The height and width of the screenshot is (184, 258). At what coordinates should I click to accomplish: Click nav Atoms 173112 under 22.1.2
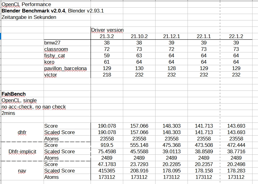[236, 177]
